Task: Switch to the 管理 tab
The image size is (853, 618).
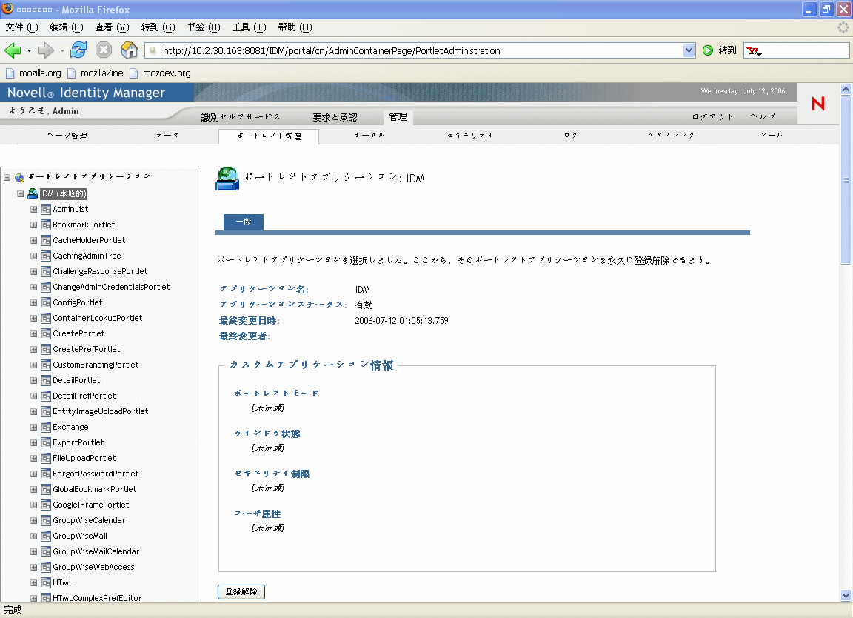Action: (x=398, y=116)
